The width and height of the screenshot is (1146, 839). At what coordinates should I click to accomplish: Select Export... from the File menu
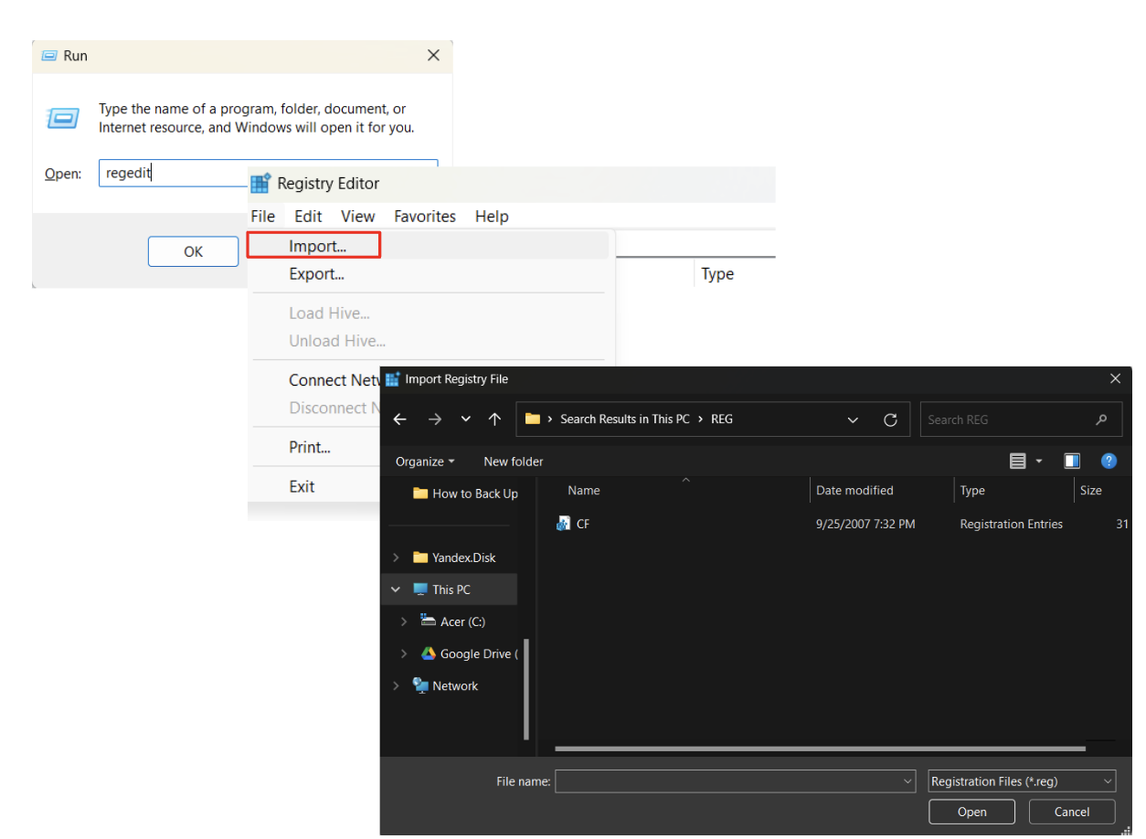coord(315,273)
